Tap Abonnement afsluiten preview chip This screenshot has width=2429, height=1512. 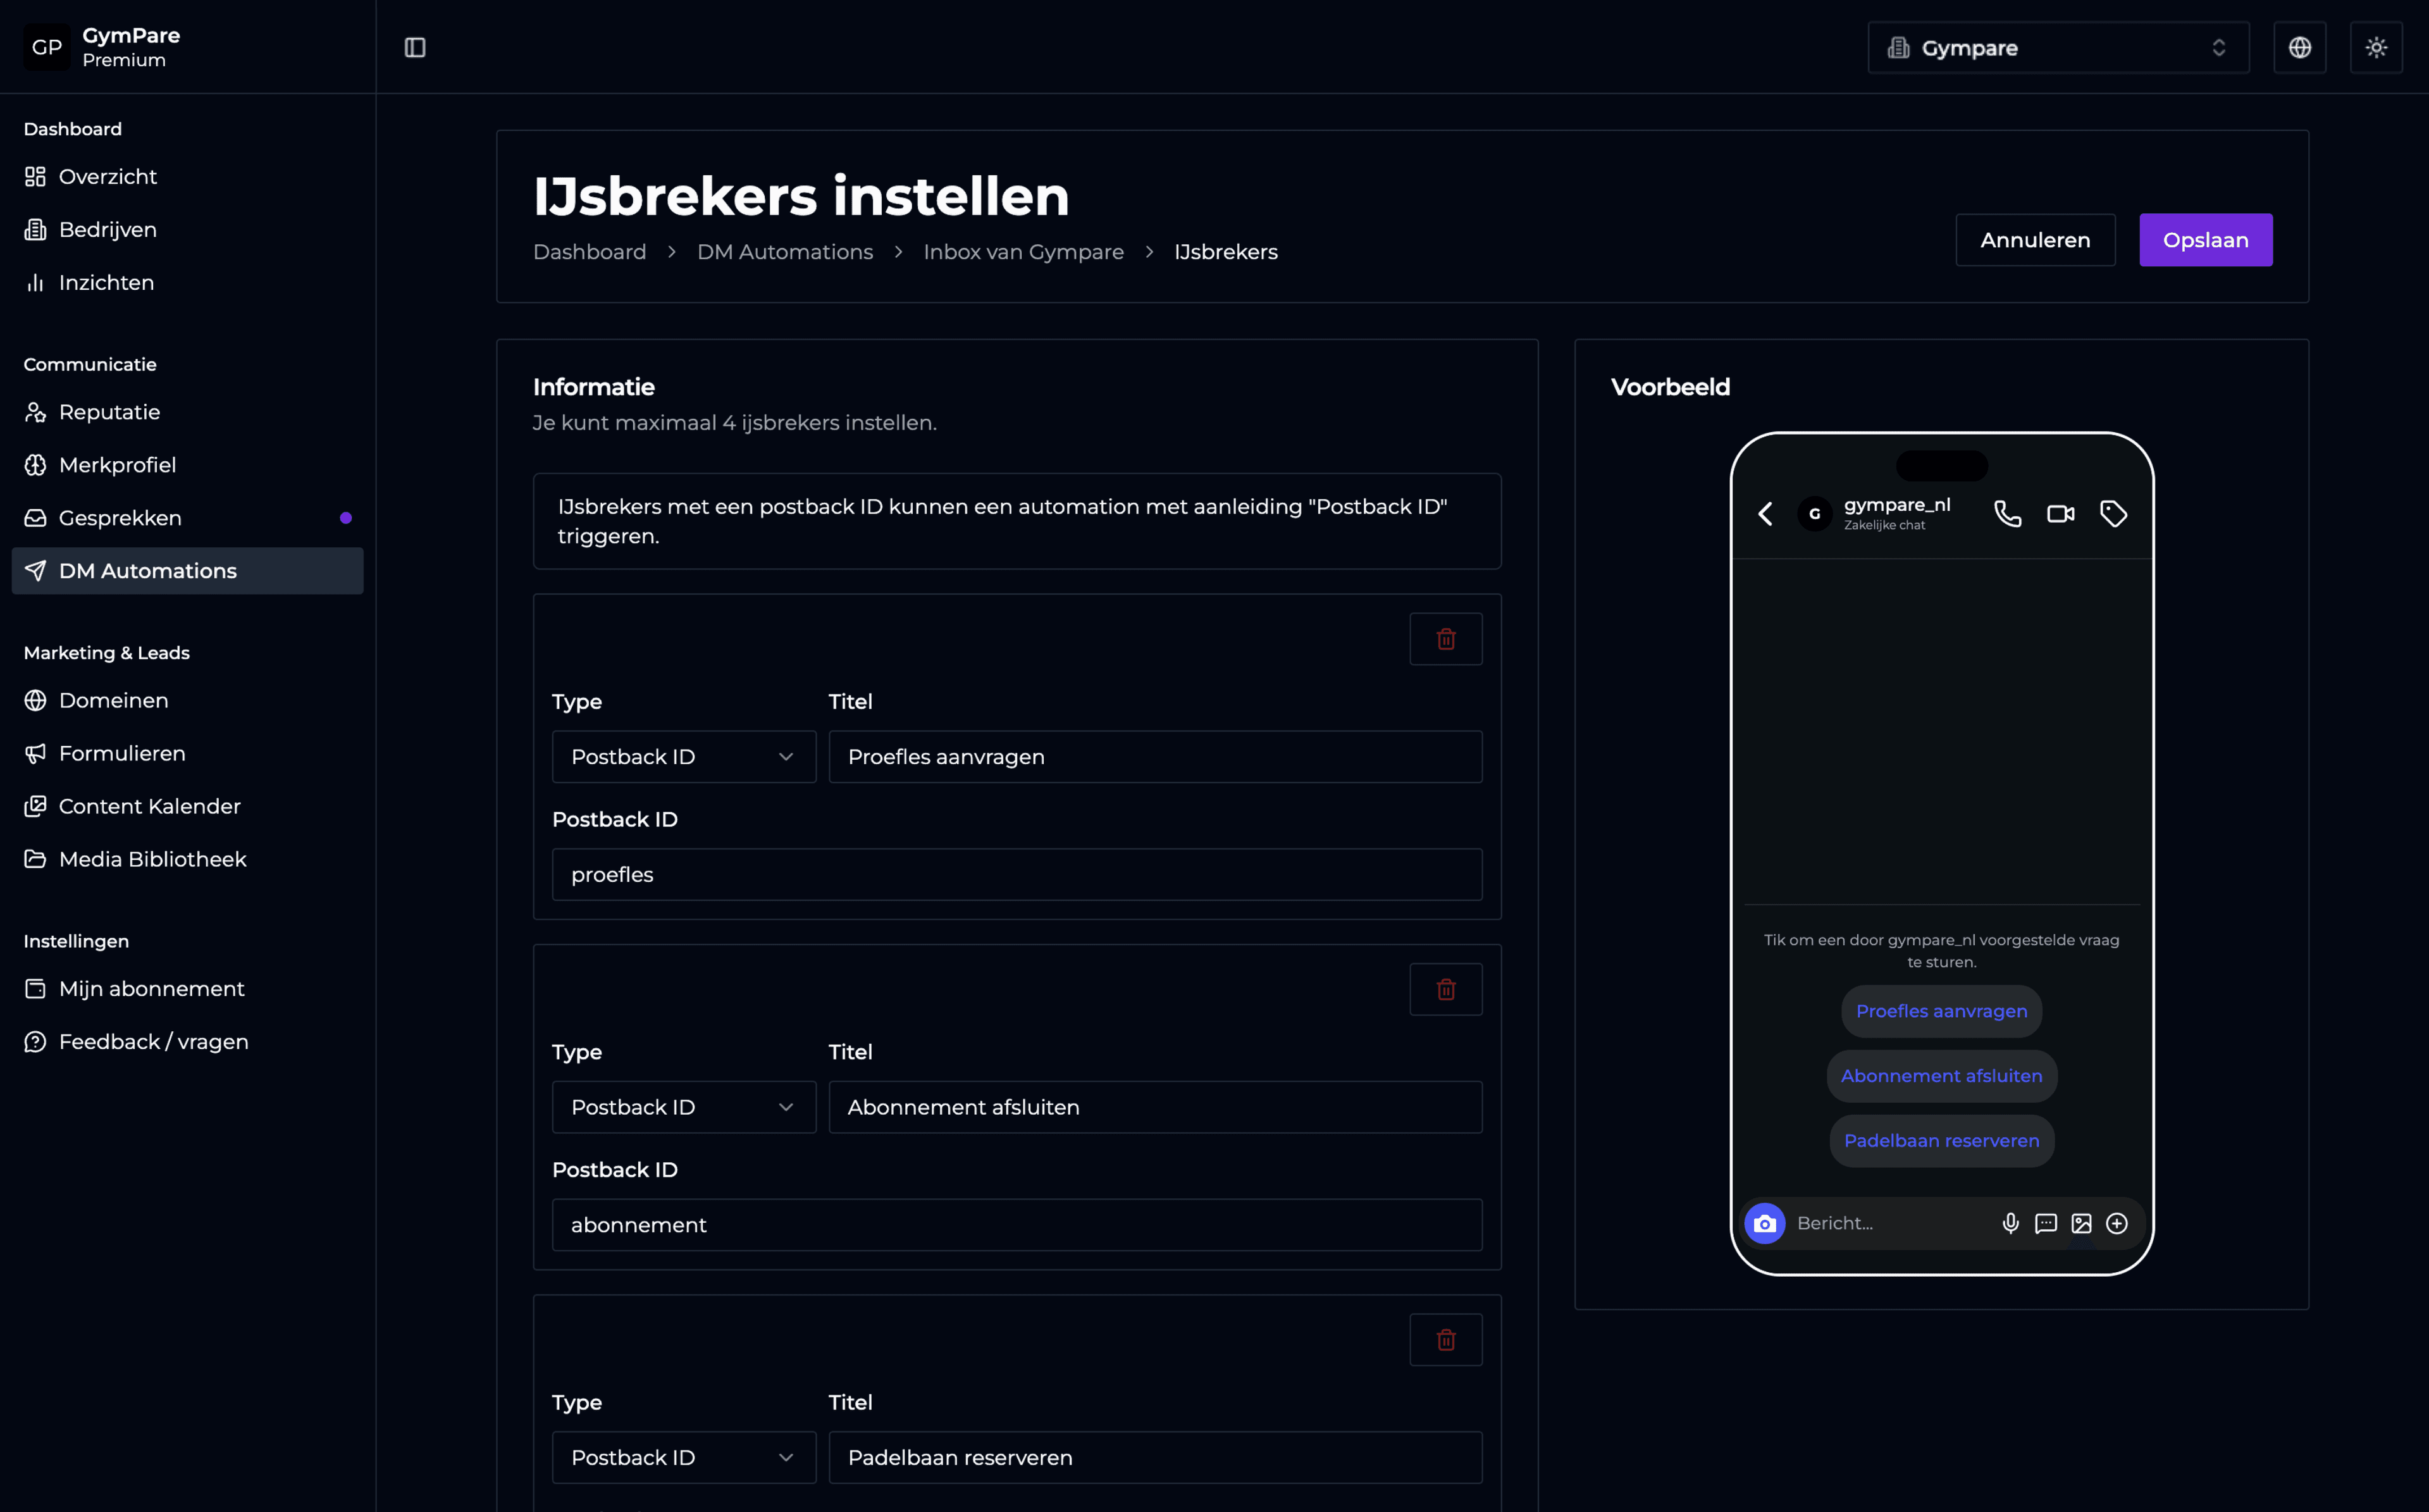pyautogui.click(x=1941, y=1076)
